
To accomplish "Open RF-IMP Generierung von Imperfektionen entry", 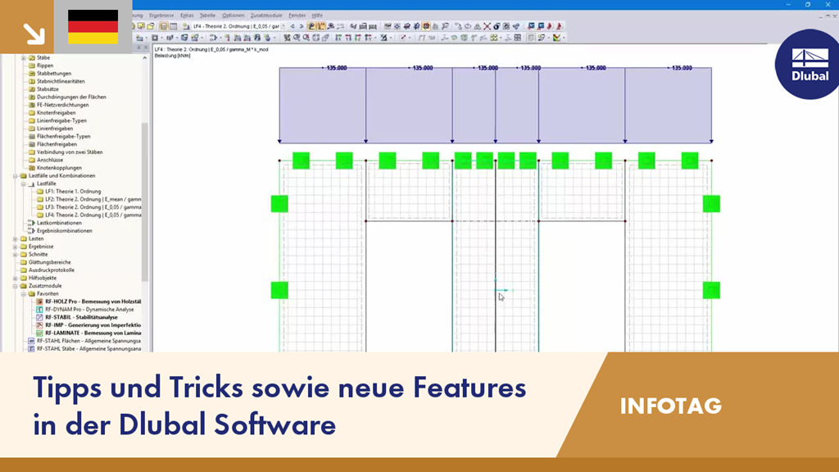I will point(93,325).
